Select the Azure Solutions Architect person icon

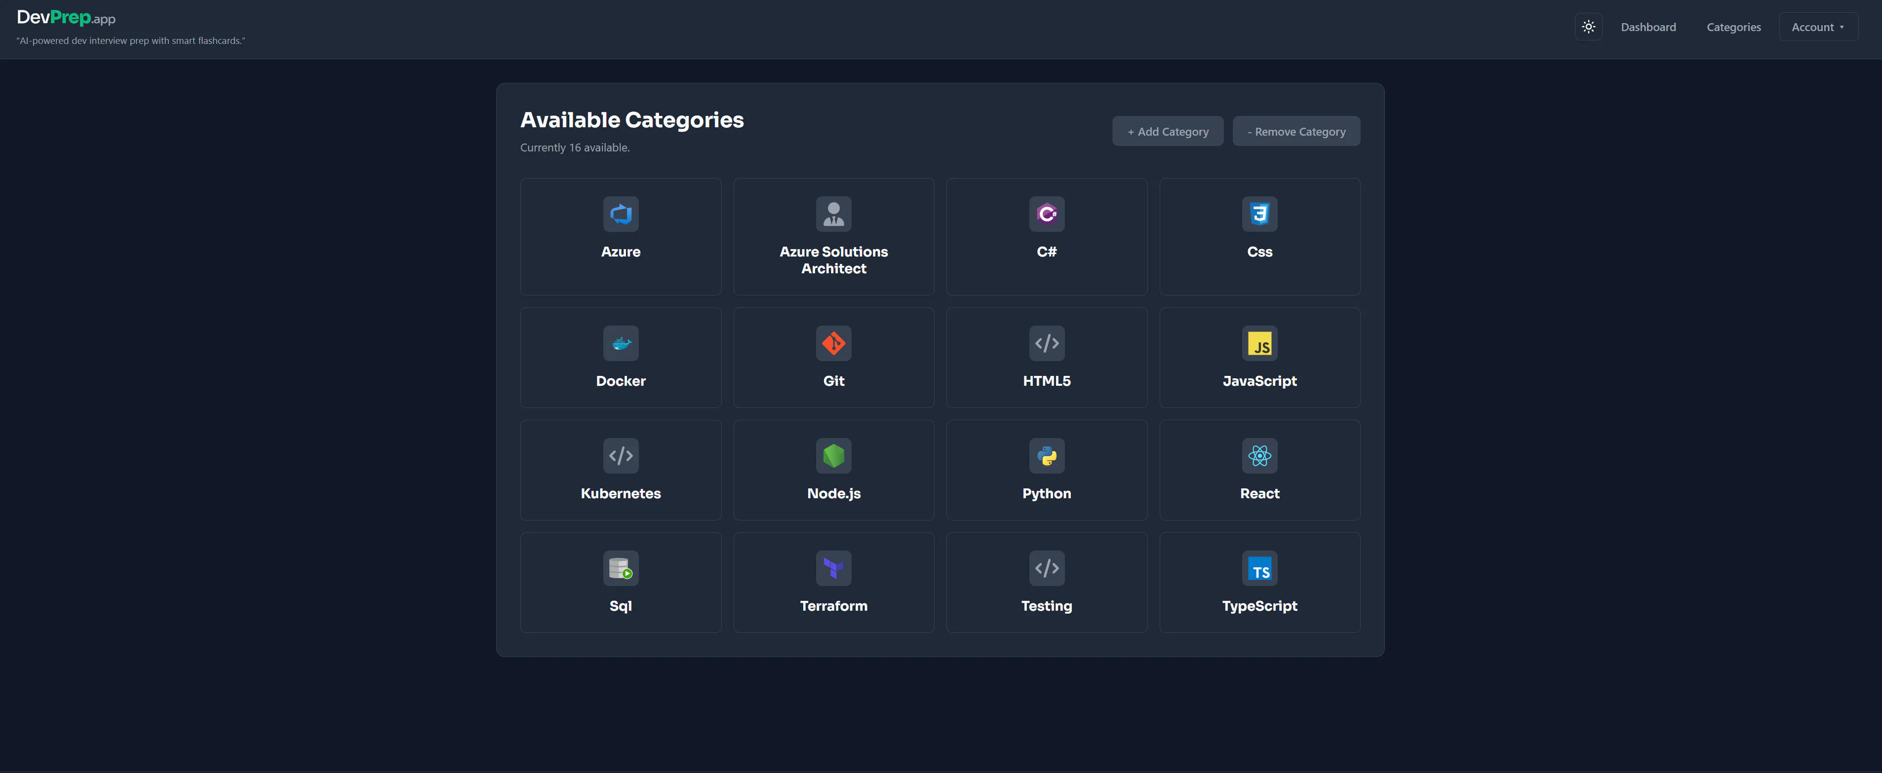(x=833, y=214)
